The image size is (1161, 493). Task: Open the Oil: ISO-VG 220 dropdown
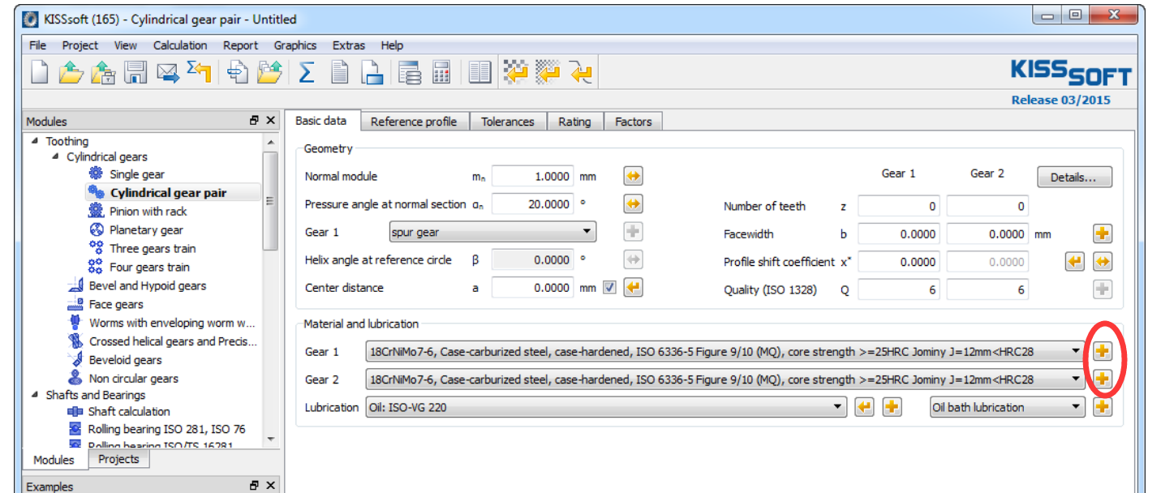[x=605, y=407]
